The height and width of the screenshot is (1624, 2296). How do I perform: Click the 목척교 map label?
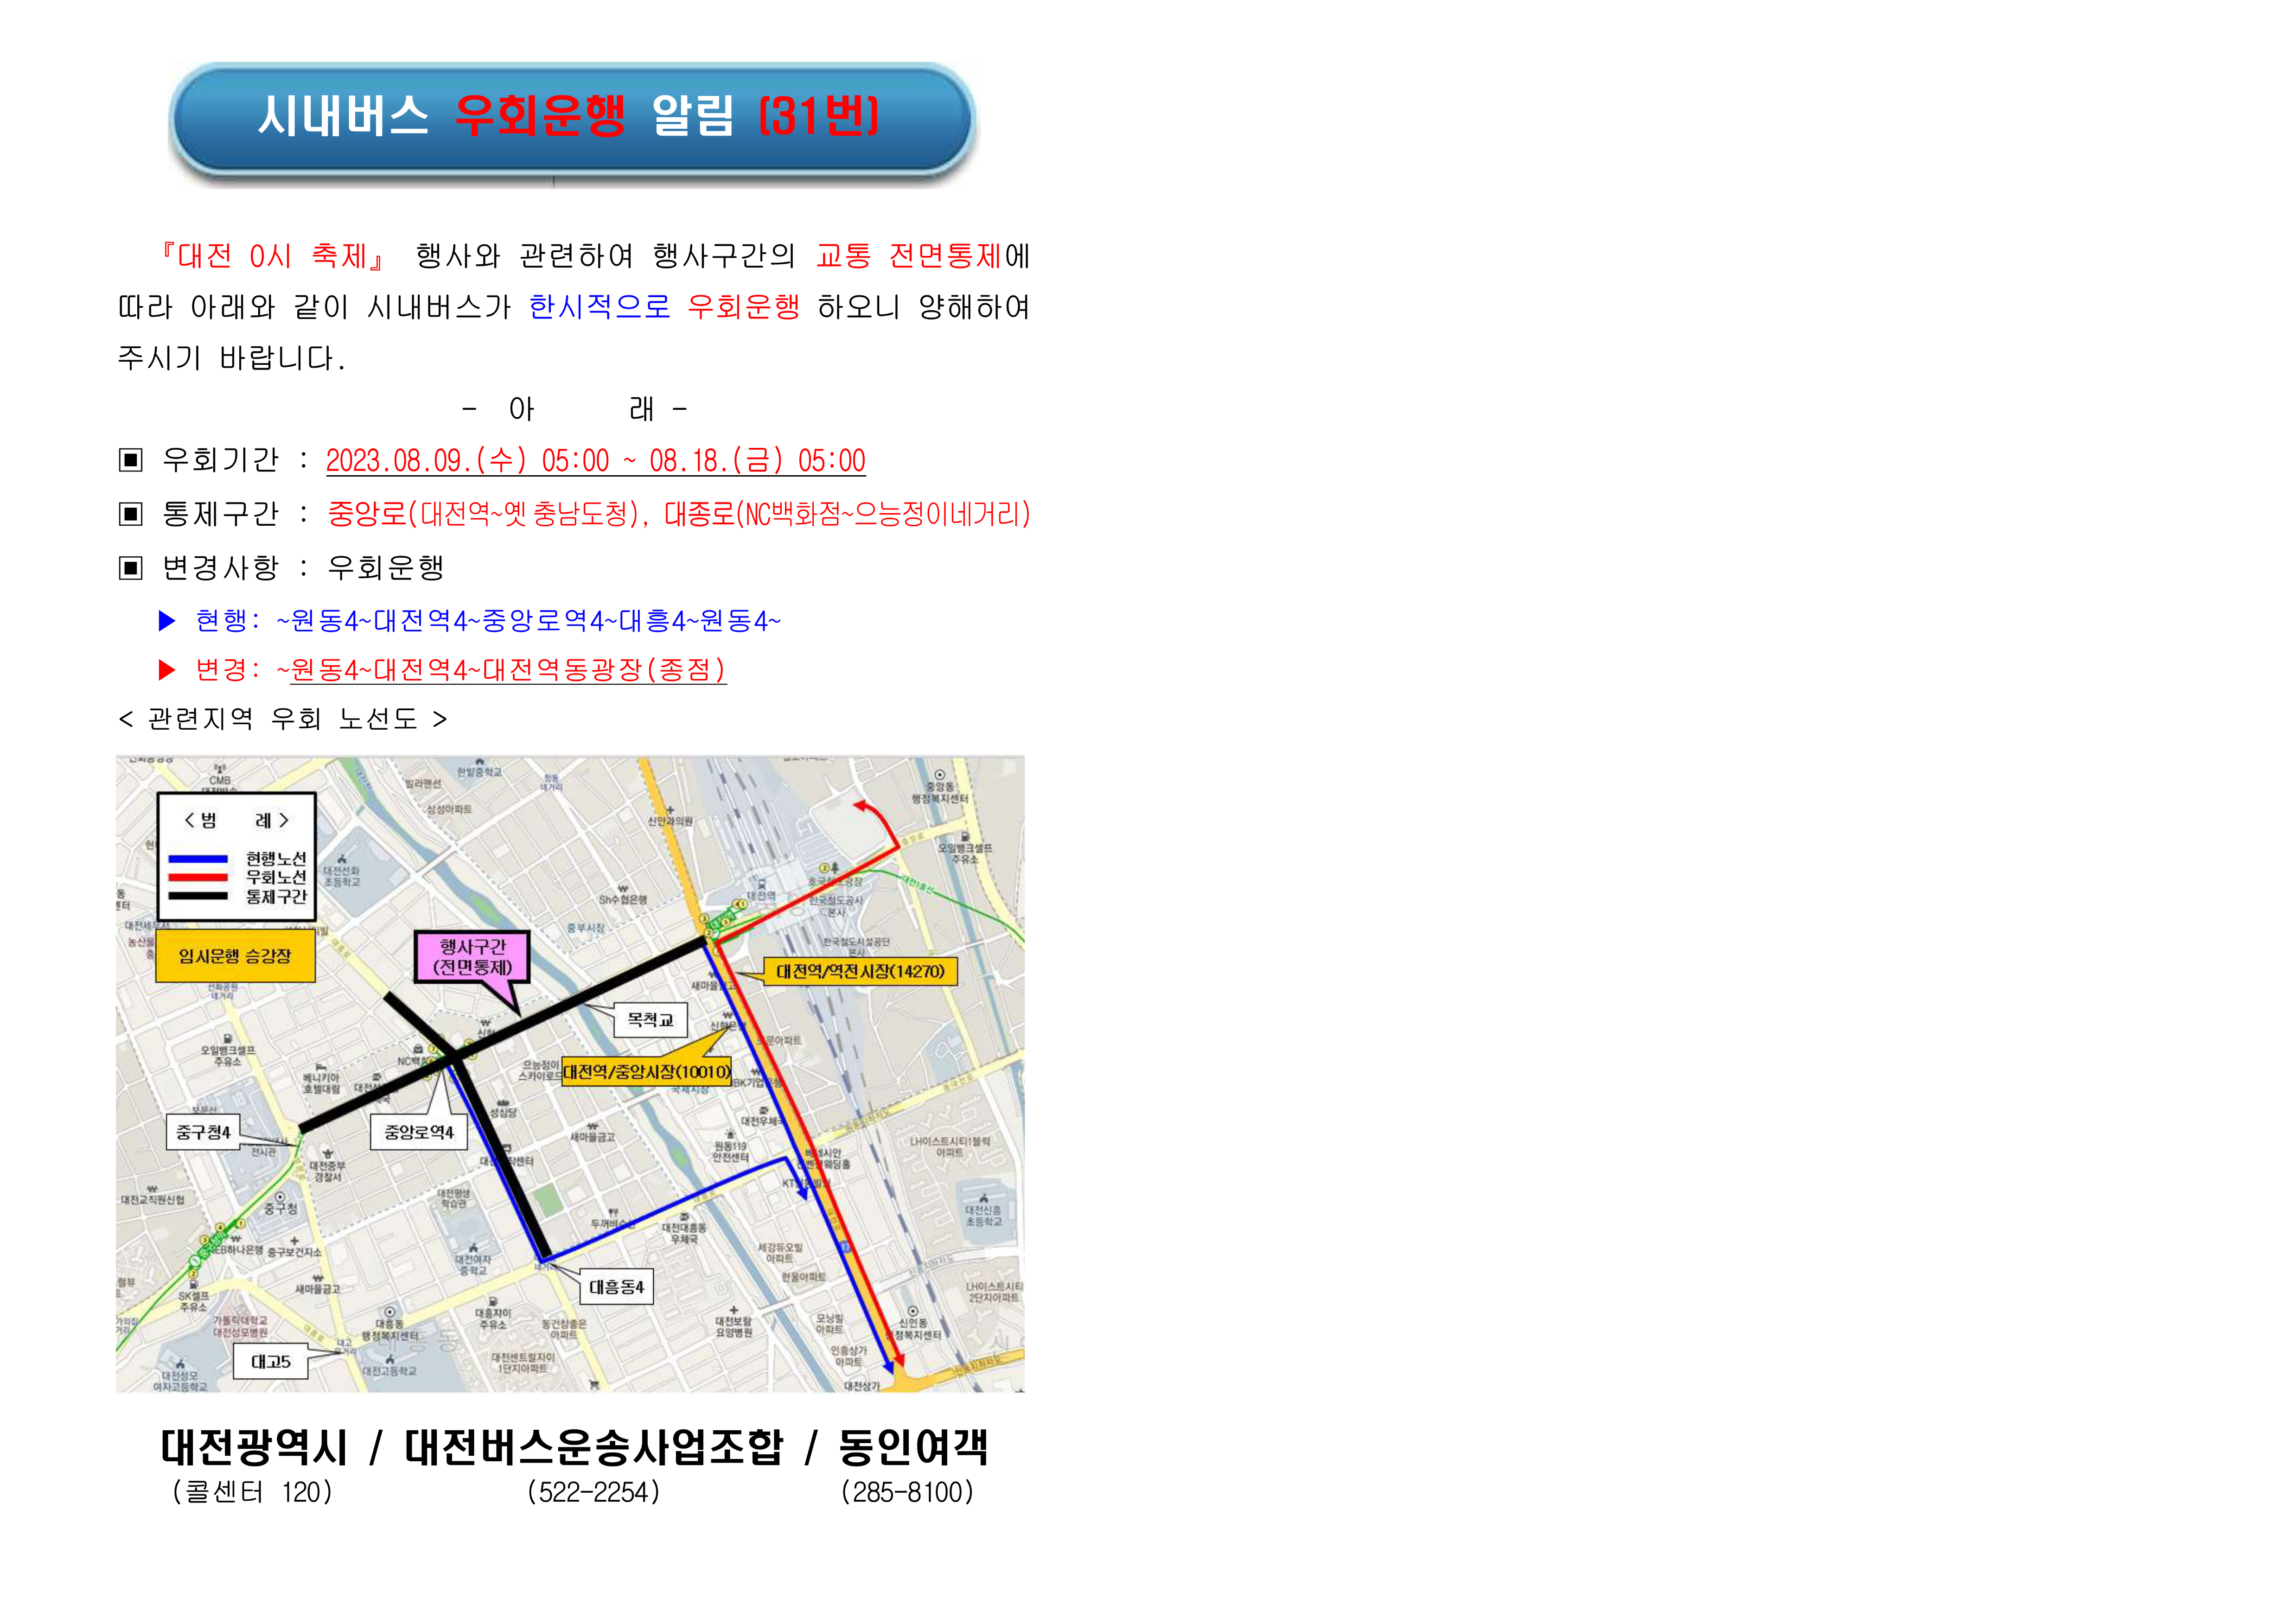650,1020
